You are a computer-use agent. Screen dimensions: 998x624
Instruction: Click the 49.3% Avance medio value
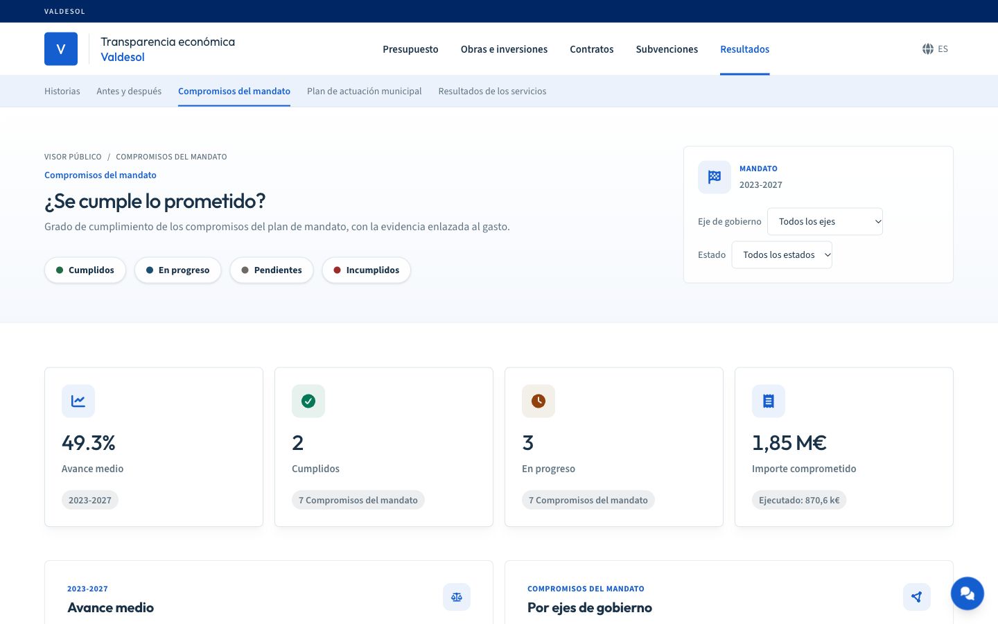pyautogui.click(x=89, y=442)
